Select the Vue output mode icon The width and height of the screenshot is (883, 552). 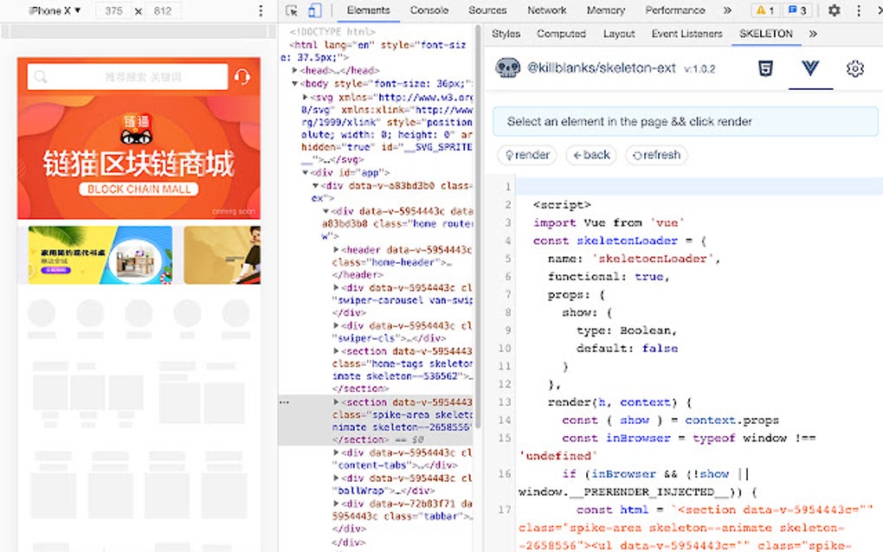click(x=809, y=68)
